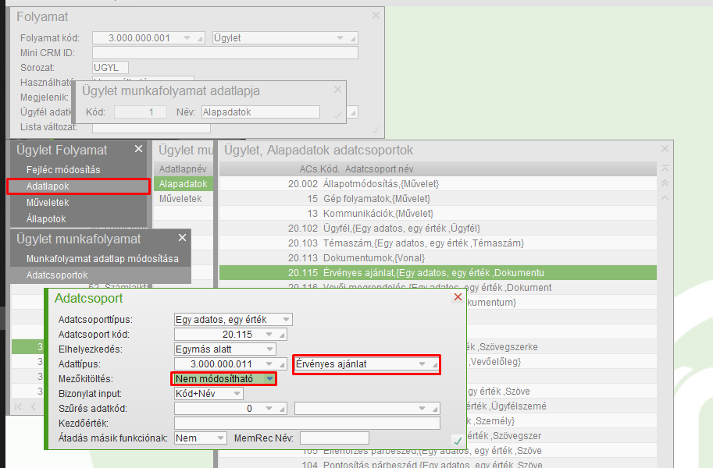Open Adattípus code dropdown arrow

[x=269, y=364]
